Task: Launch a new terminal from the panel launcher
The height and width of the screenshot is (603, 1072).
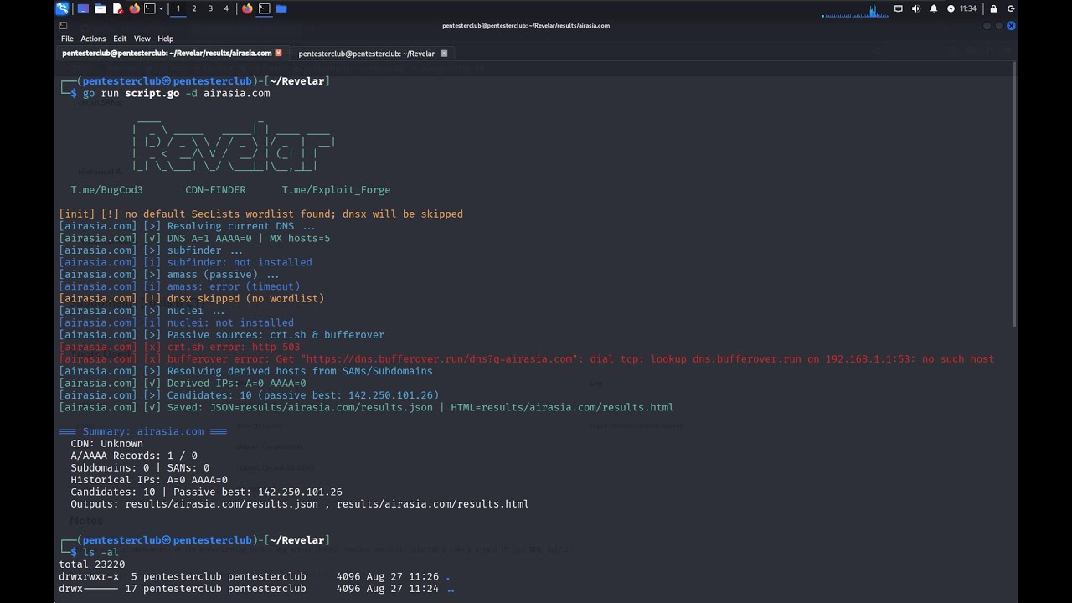Action: click(x=150, y=8)
